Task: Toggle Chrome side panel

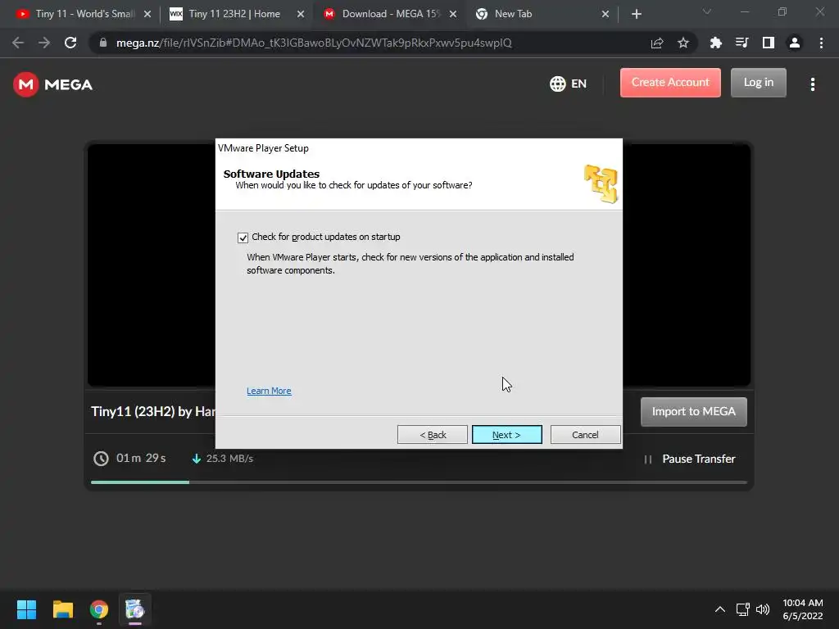Action: (769, 43)
